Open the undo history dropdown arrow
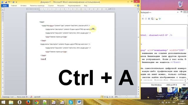 point(11,2)
